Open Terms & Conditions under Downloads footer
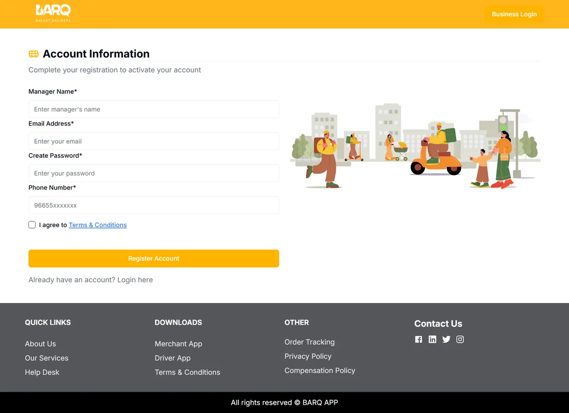The width and height of the screenshot is (569, 413). [187, 372]
